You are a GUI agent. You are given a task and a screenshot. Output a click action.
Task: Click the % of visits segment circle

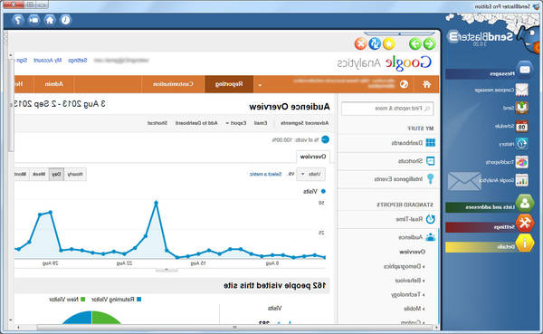(x=325, y=139)
